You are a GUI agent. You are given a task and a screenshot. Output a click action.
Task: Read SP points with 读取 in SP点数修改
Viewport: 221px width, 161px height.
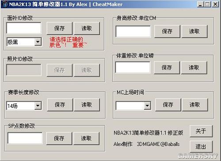pyautogui.click(x=86, y=138)
